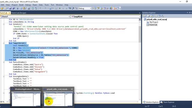Click the View Designer icon in Solution Explorer
This screenshot has height=108, width=192.
pyautogui.click(x=159, y=16)
